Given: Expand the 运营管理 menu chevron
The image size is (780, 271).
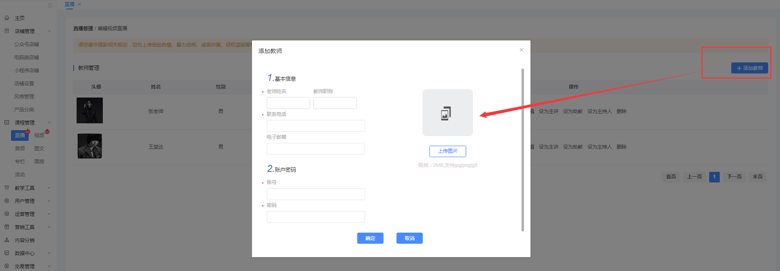Looking at the screenshot, I should [49, 214].
